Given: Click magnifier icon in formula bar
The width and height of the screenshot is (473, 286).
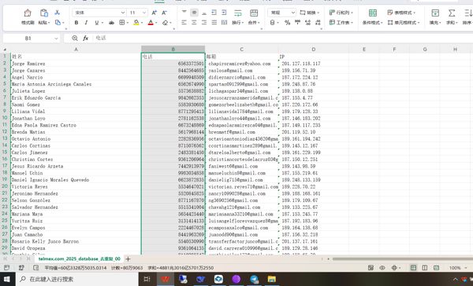Looking at the screenshot, I should coord(75,38).
